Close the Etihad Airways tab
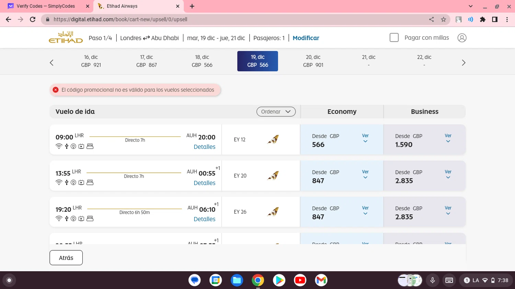The height and width of the screenshot is (289, 515). (178, 6)
